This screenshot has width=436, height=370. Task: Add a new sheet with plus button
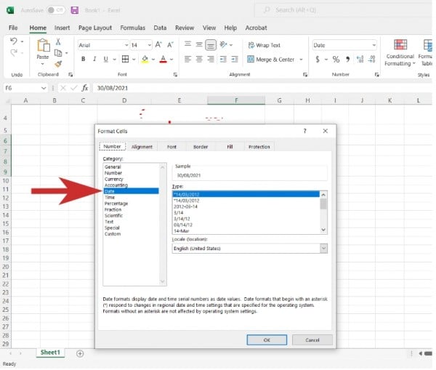80,353
